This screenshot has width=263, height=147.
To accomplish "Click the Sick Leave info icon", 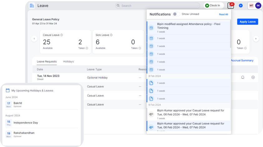I will pyautogui.click(x=111, y=35).
